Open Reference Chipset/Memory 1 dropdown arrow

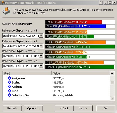pos(41,35)
